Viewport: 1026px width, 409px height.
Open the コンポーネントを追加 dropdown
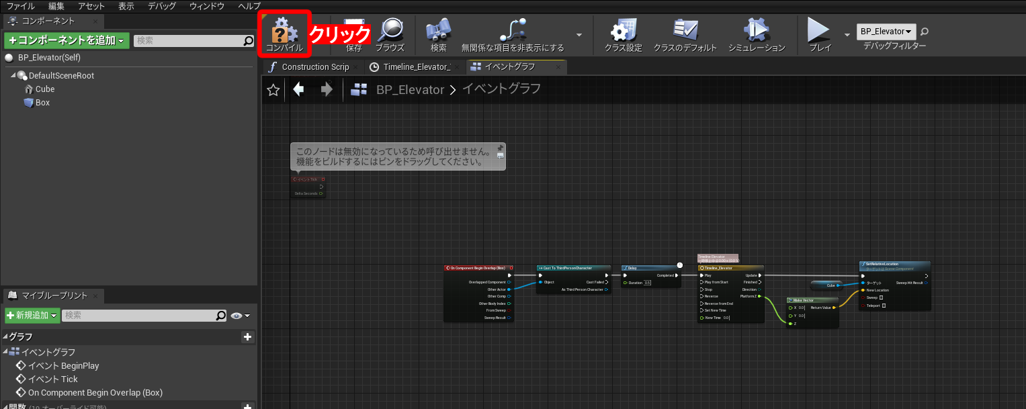click(67, 41)
